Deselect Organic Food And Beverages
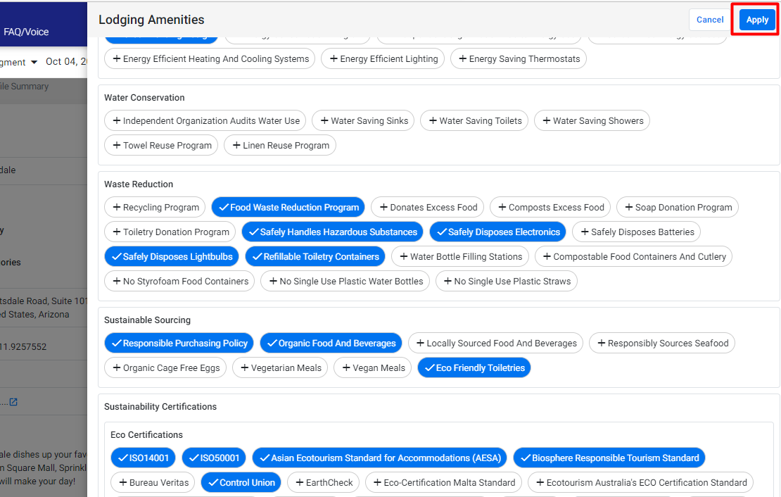The width and height of the screenshot is (781, 497). coord(331,343)
